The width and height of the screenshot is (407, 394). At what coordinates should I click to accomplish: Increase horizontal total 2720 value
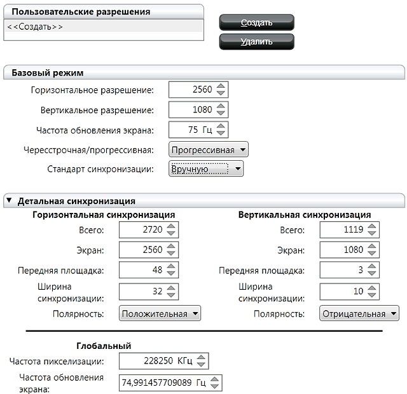coord(172,226)
